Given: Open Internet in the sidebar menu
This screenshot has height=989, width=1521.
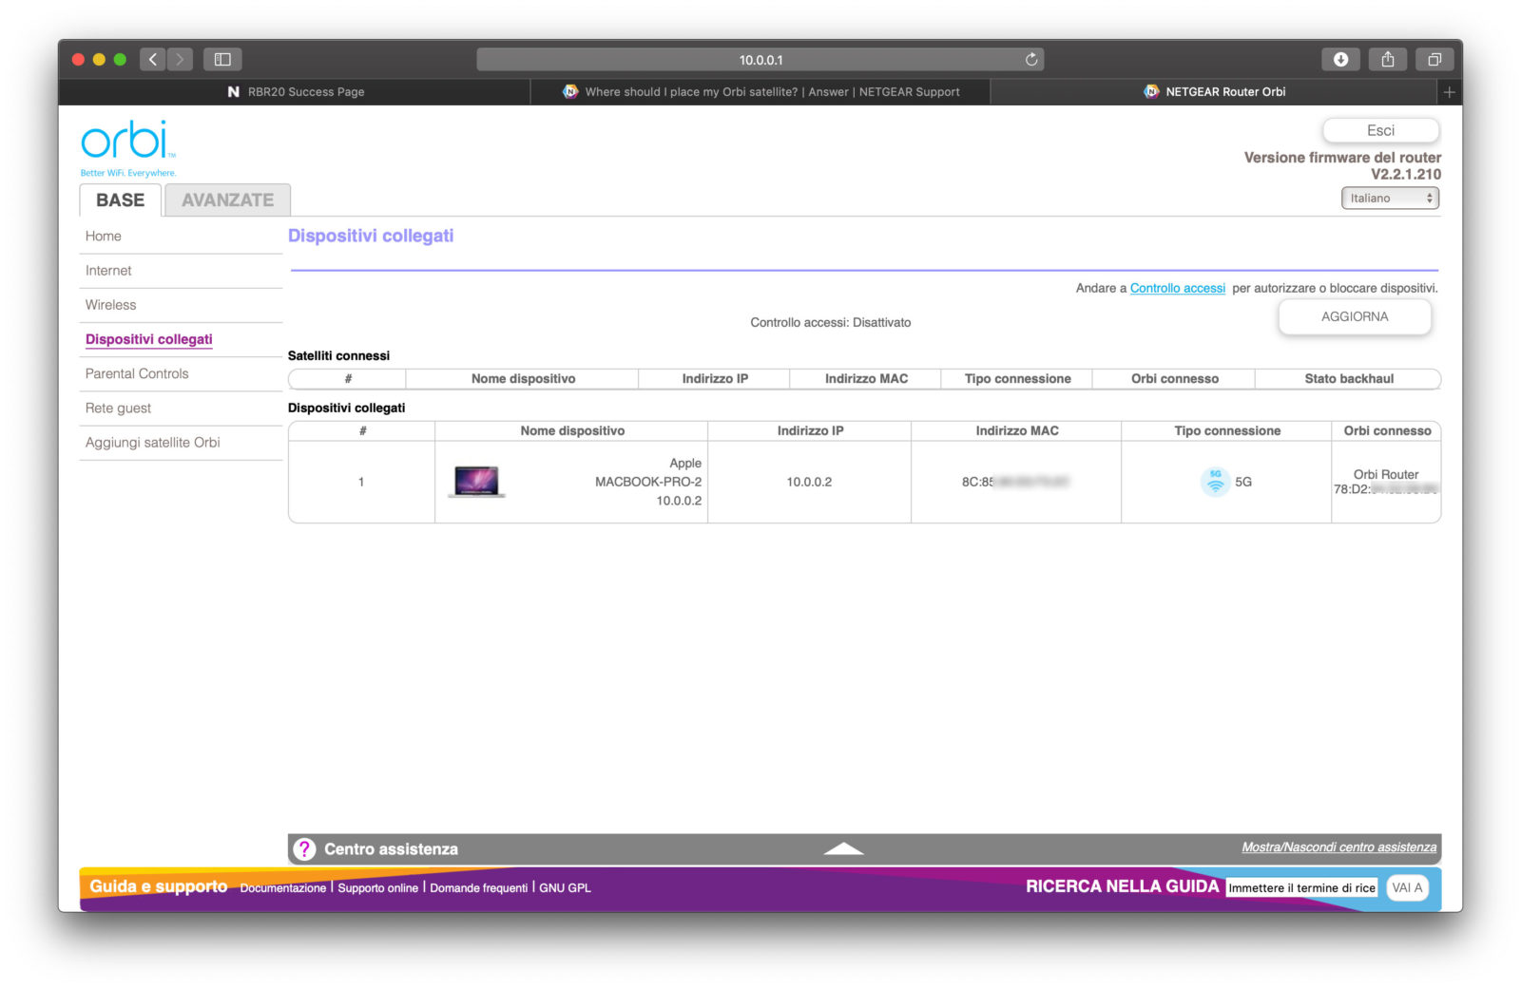Looking at the screenshot, I should coord(108,271).
